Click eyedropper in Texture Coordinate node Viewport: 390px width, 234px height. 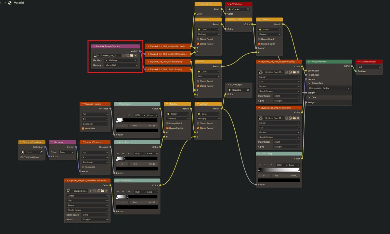[x=41, y=152]
